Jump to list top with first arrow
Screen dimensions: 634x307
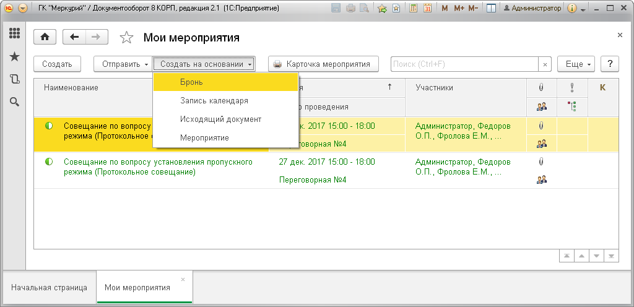pos(567,256)
